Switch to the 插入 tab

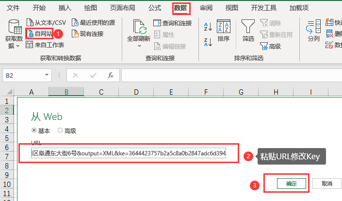point(65,8)
